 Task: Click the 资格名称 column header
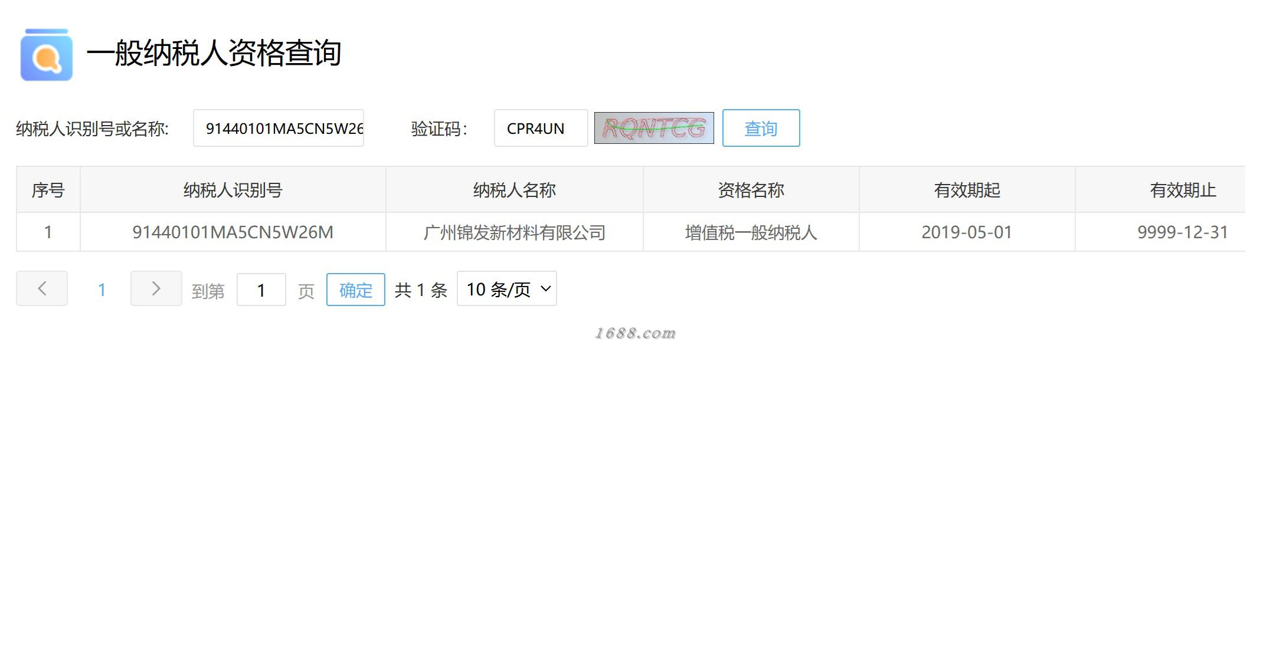click(751, 190)
